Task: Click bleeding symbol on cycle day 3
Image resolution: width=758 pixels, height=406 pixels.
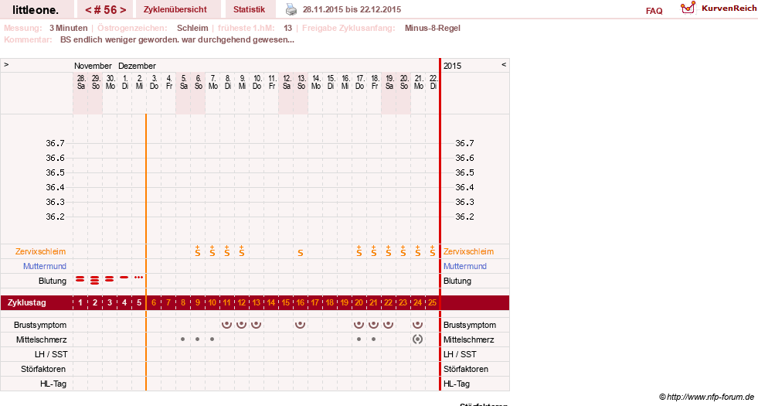Action: coord(109,278)
